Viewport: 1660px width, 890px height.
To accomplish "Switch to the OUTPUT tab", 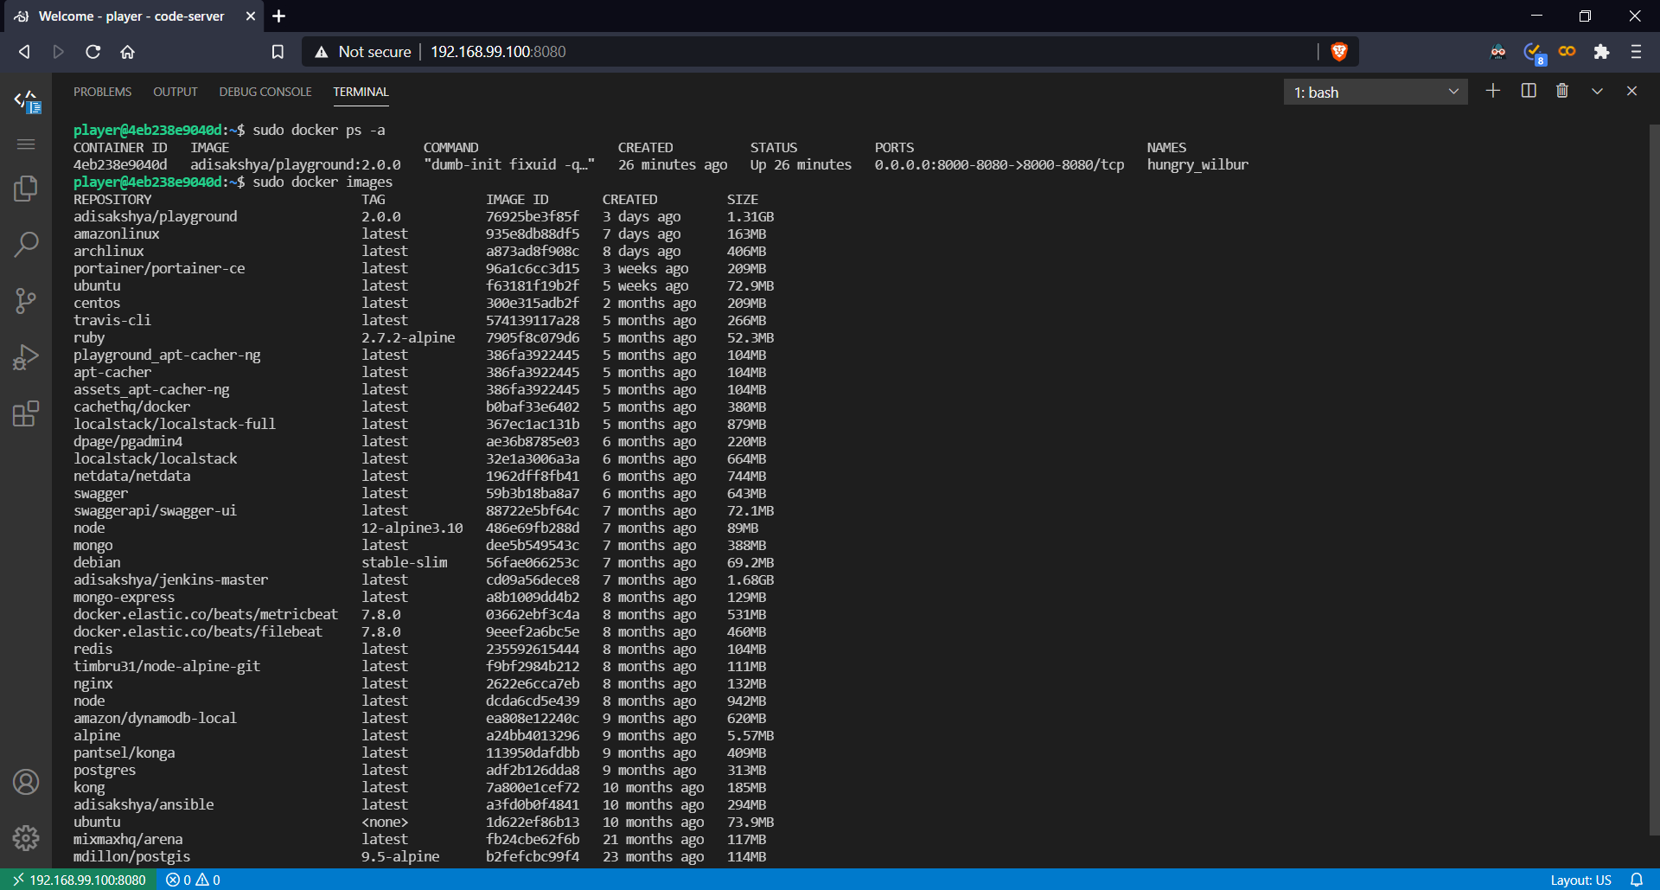I will pyautogui.click(x=176, y=92).
